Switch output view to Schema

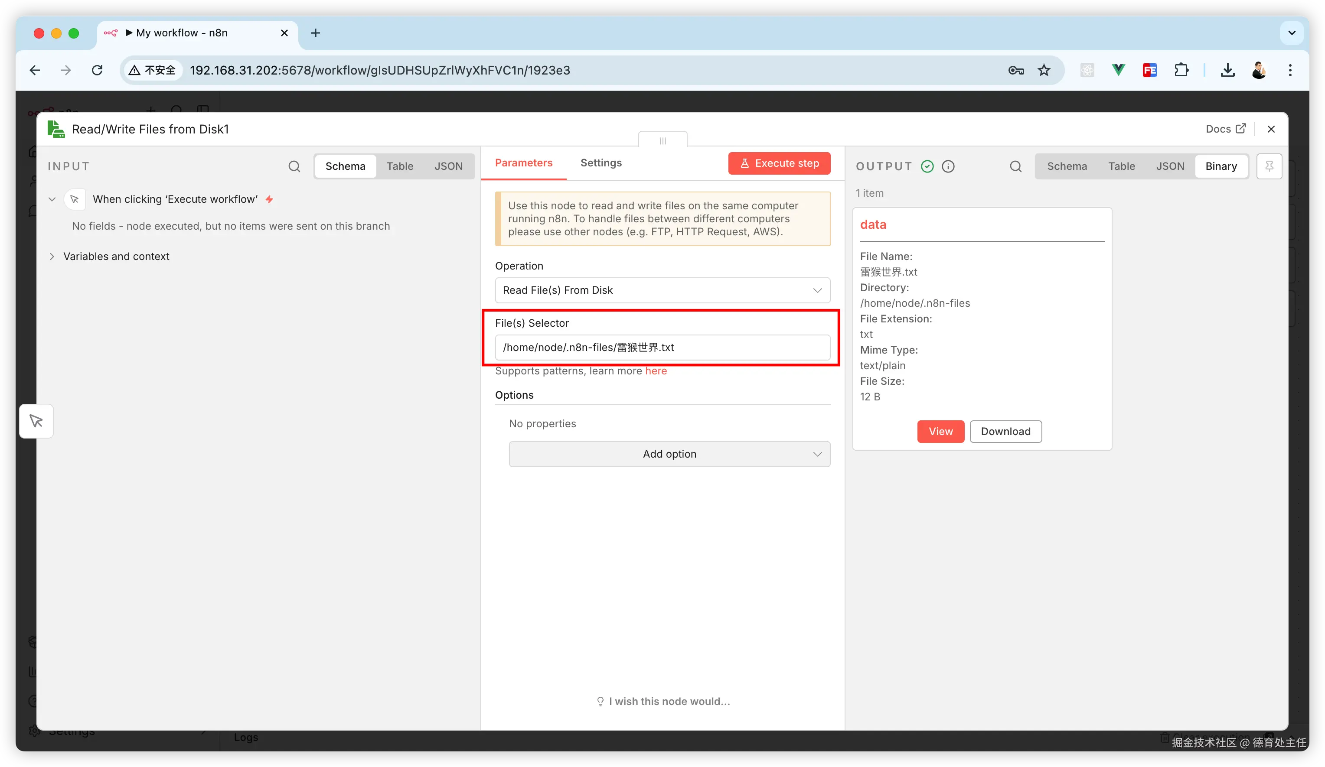coord(1066,166)
